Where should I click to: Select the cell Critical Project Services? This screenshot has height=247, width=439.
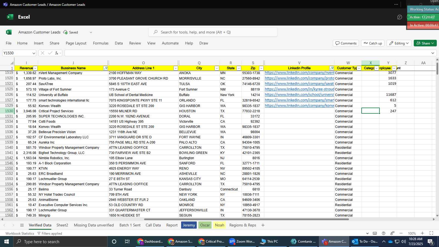73,111
